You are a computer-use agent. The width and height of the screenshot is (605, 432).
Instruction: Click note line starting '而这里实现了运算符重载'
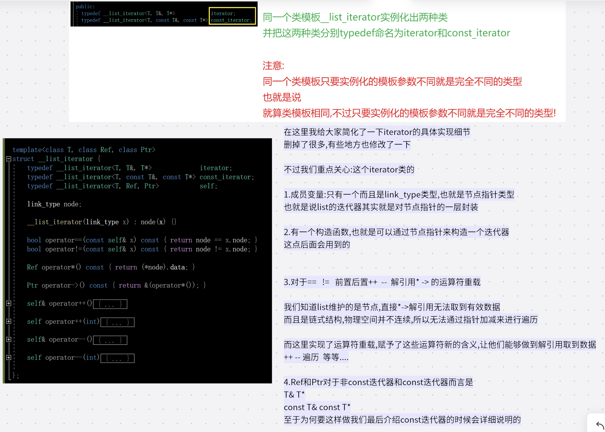tap(440, 345)
